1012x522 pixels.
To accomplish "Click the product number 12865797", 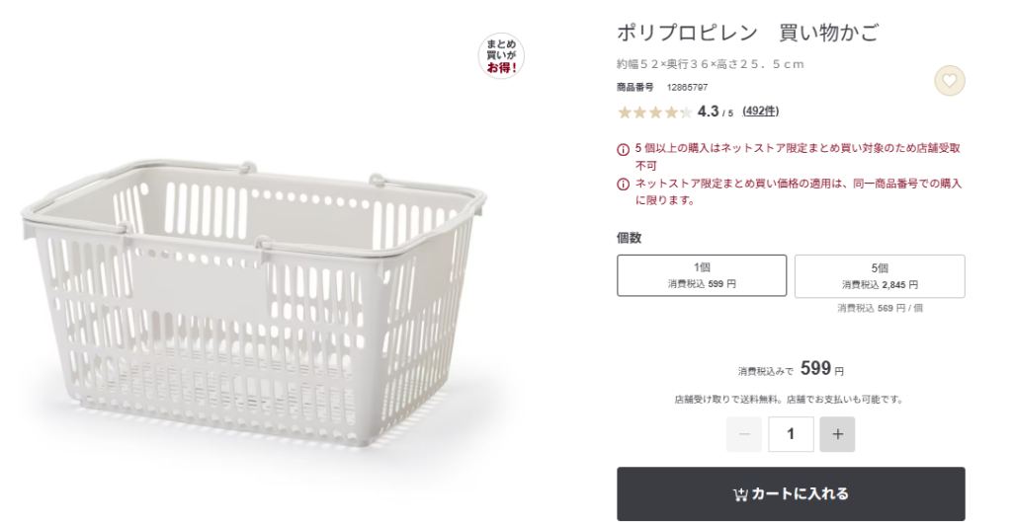I will tap(687, 88).
